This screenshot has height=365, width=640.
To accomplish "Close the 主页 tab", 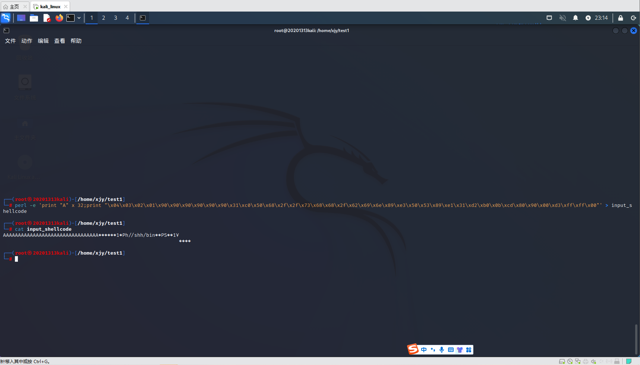I will tap(25, 7).
